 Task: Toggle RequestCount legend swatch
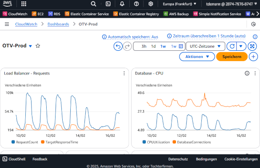(13, 142)
